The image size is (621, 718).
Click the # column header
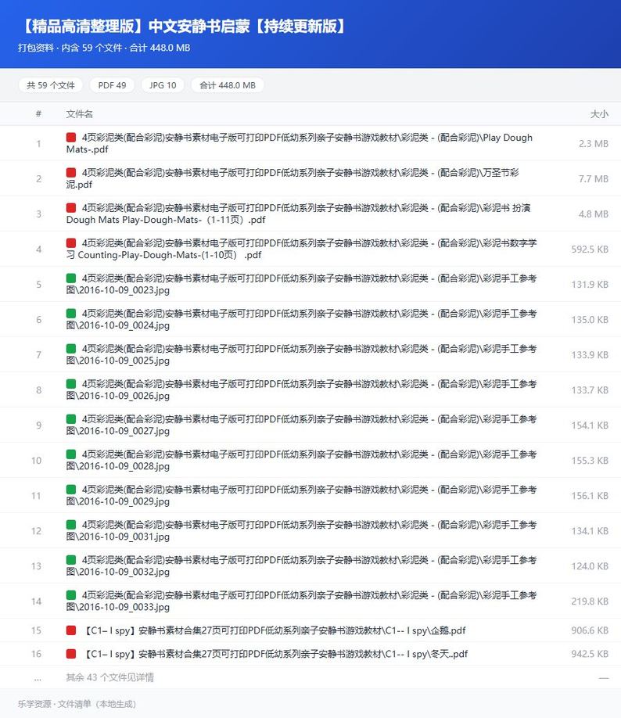pyautogui.click(x=38, y=113)
